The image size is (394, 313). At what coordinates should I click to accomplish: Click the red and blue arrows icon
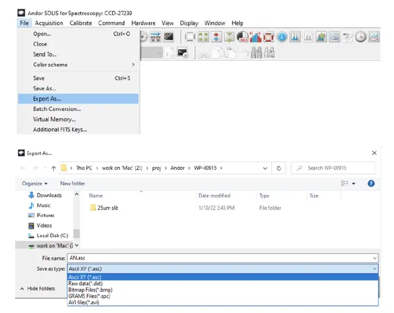(216, 37)
